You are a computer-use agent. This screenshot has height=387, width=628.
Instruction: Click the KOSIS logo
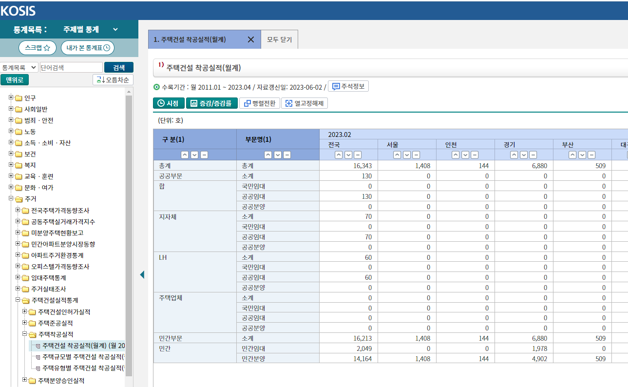pos(19,10)
